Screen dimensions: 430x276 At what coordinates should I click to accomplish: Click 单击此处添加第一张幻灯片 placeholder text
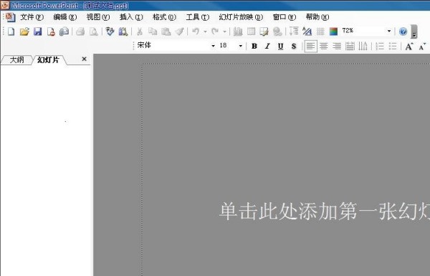pos(324,211)
